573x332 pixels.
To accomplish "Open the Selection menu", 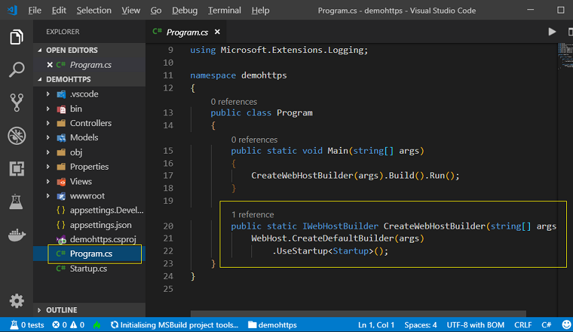I will (94, 10).
